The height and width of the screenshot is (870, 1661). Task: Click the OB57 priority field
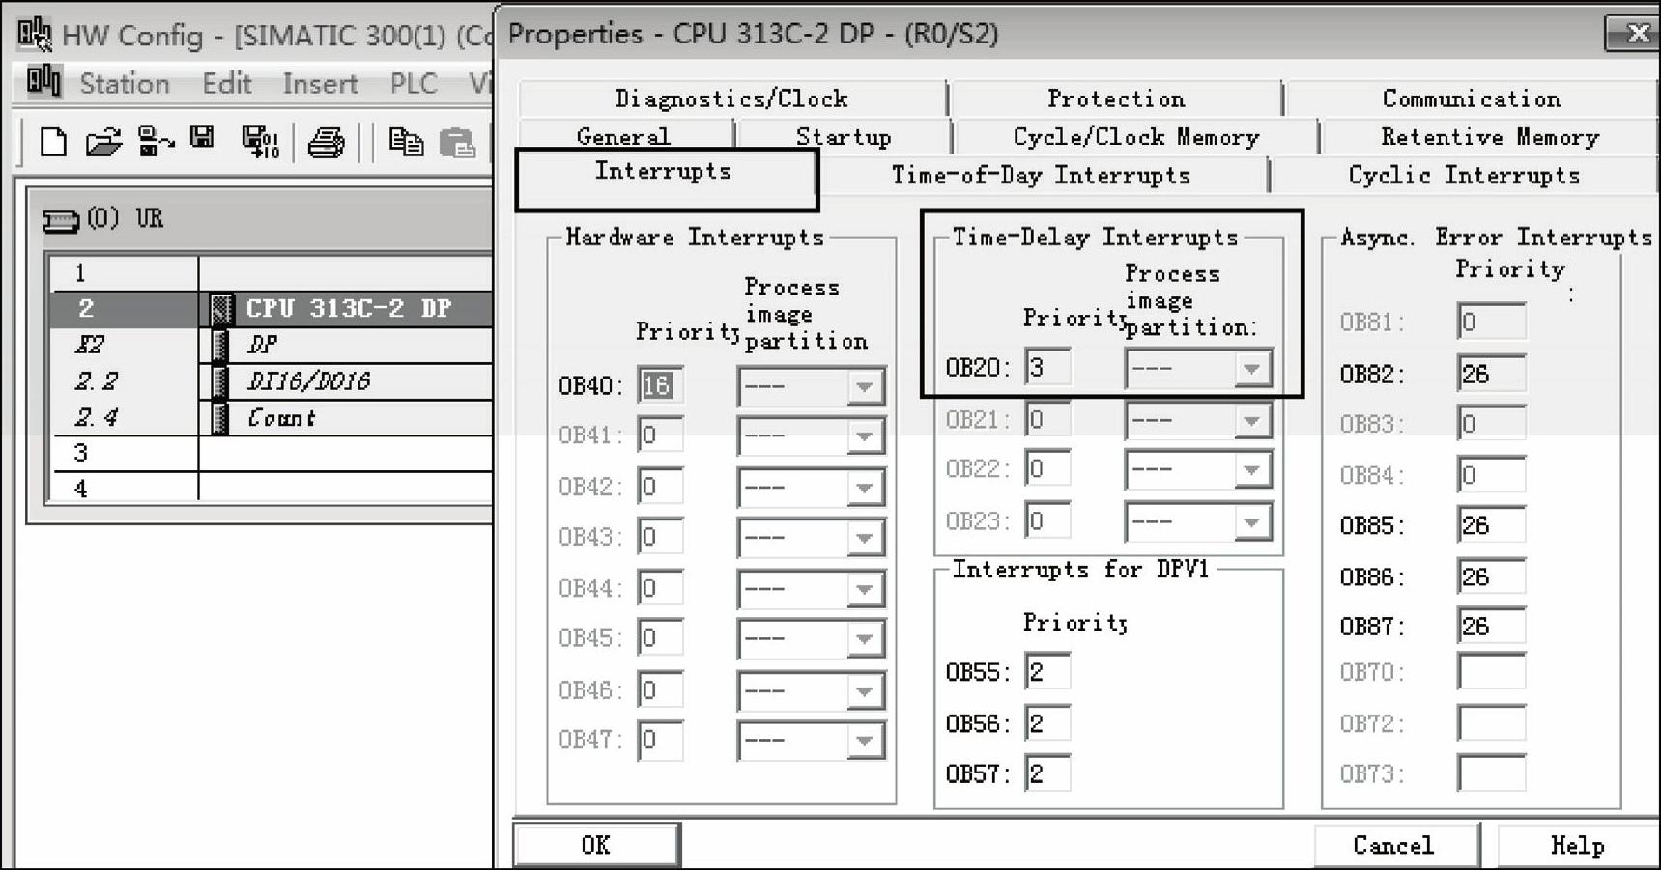(x=1047, y=773)
